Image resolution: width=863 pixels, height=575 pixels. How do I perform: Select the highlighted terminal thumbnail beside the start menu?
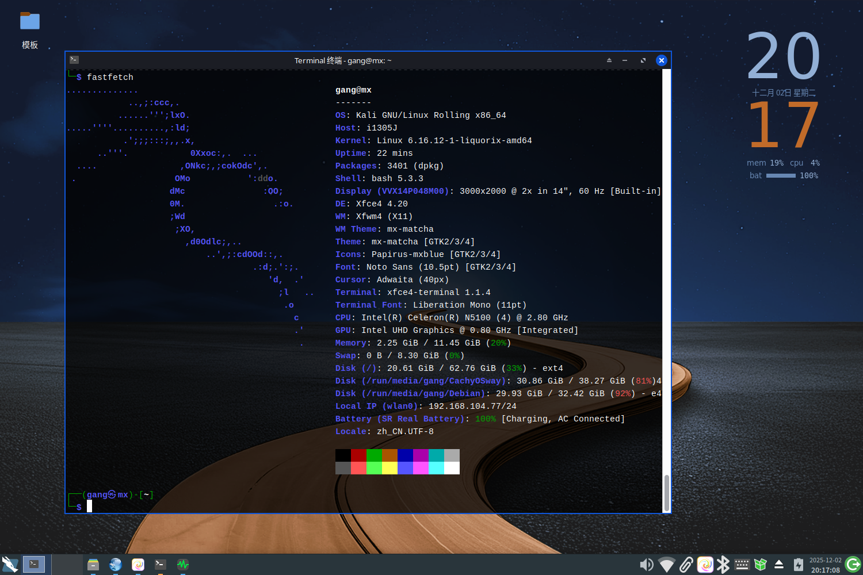click(x=34, y=564)
